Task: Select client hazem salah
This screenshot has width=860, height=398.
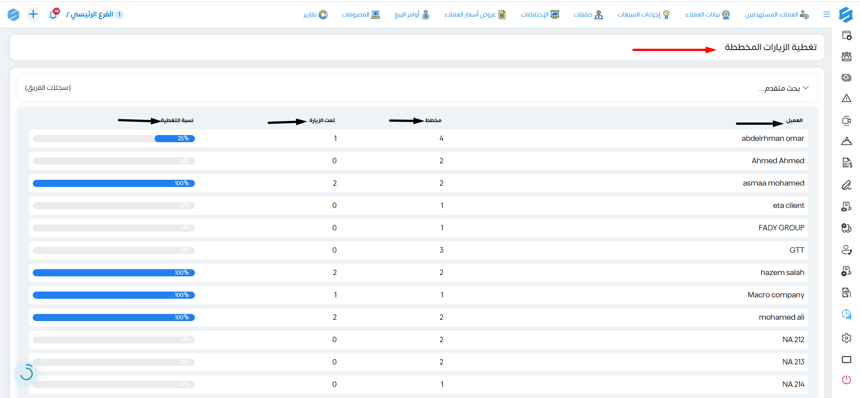Action: (782, 273)
